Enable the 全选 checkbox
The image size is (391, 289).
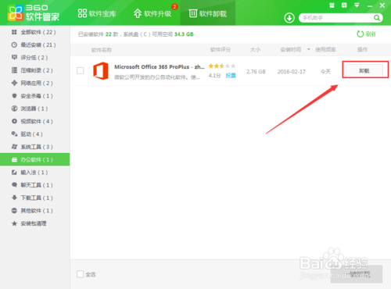(x=81, y=274)
